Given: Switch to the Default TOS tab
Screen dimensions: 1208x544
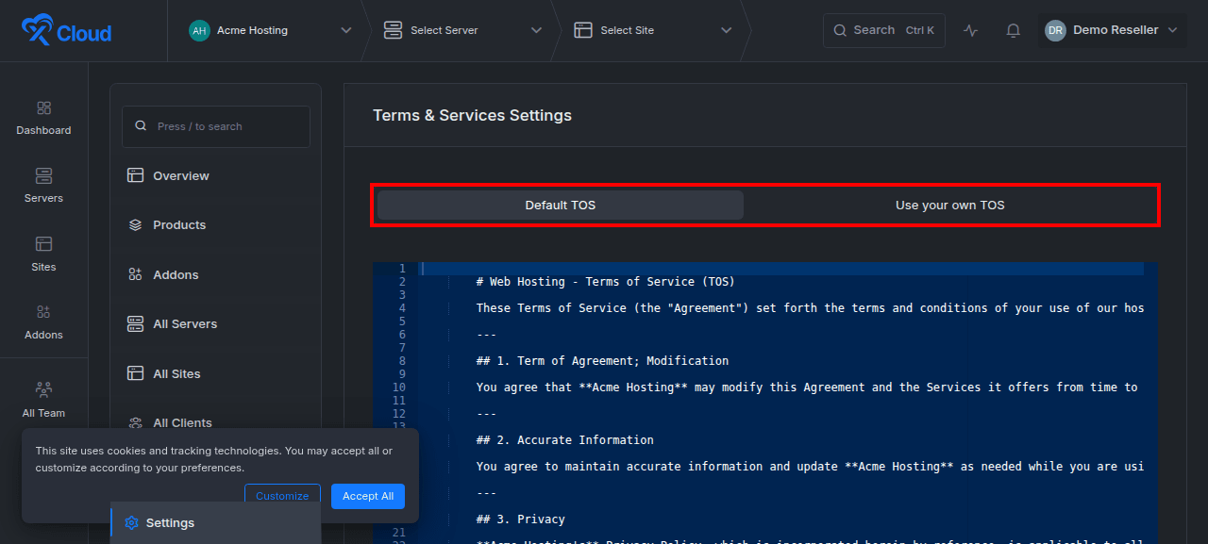Looking at the screenshot, I should (561, 206).
